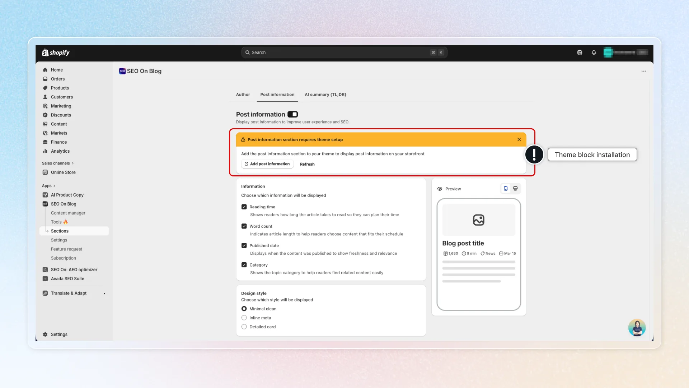
Task: Click the Products tag icon
Action: click(x=45, y=88)
